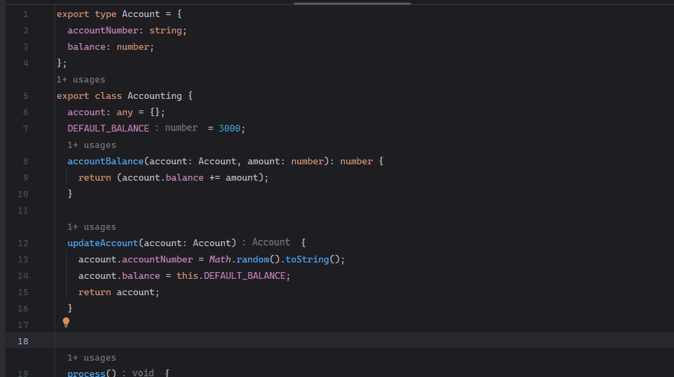This screenshot has width=674, height=377.
Task: Click line number 18 in the gutter
Action: pos(23,341)
